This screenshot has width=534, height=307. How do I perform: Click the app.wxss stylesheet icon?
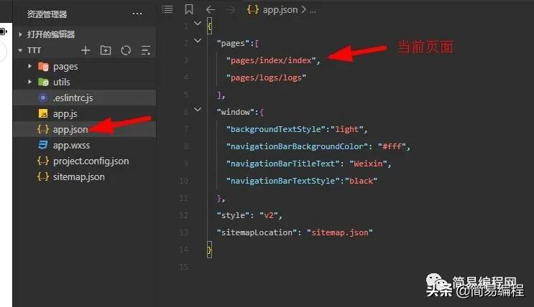[x=43, y=145]
